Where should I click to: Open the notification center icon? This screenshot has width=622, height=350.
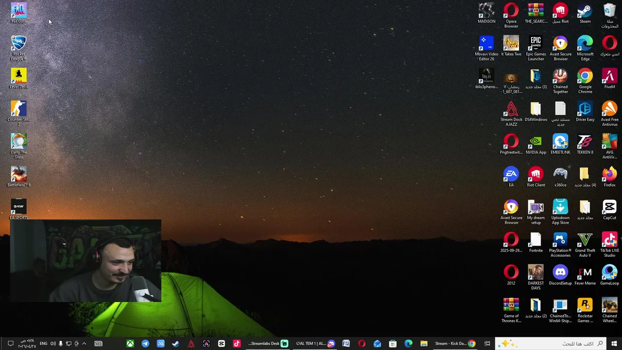[10, 344]
